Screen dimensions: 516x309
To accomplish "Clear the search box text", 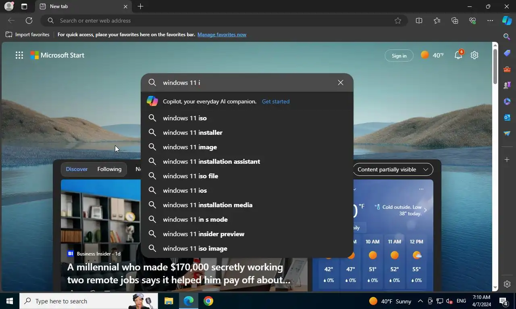I will [341, 82].
